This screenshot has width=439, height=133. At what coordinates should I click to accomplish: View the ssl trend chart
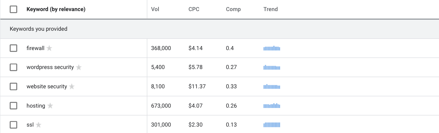point(272,125)
